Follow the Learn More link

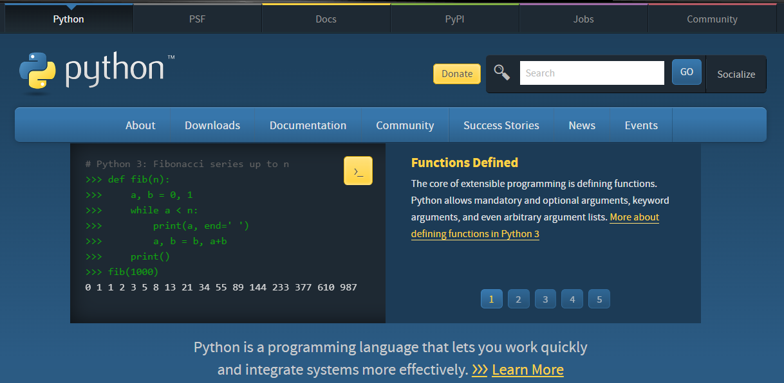pyautogui.click(x=528, y=370)
